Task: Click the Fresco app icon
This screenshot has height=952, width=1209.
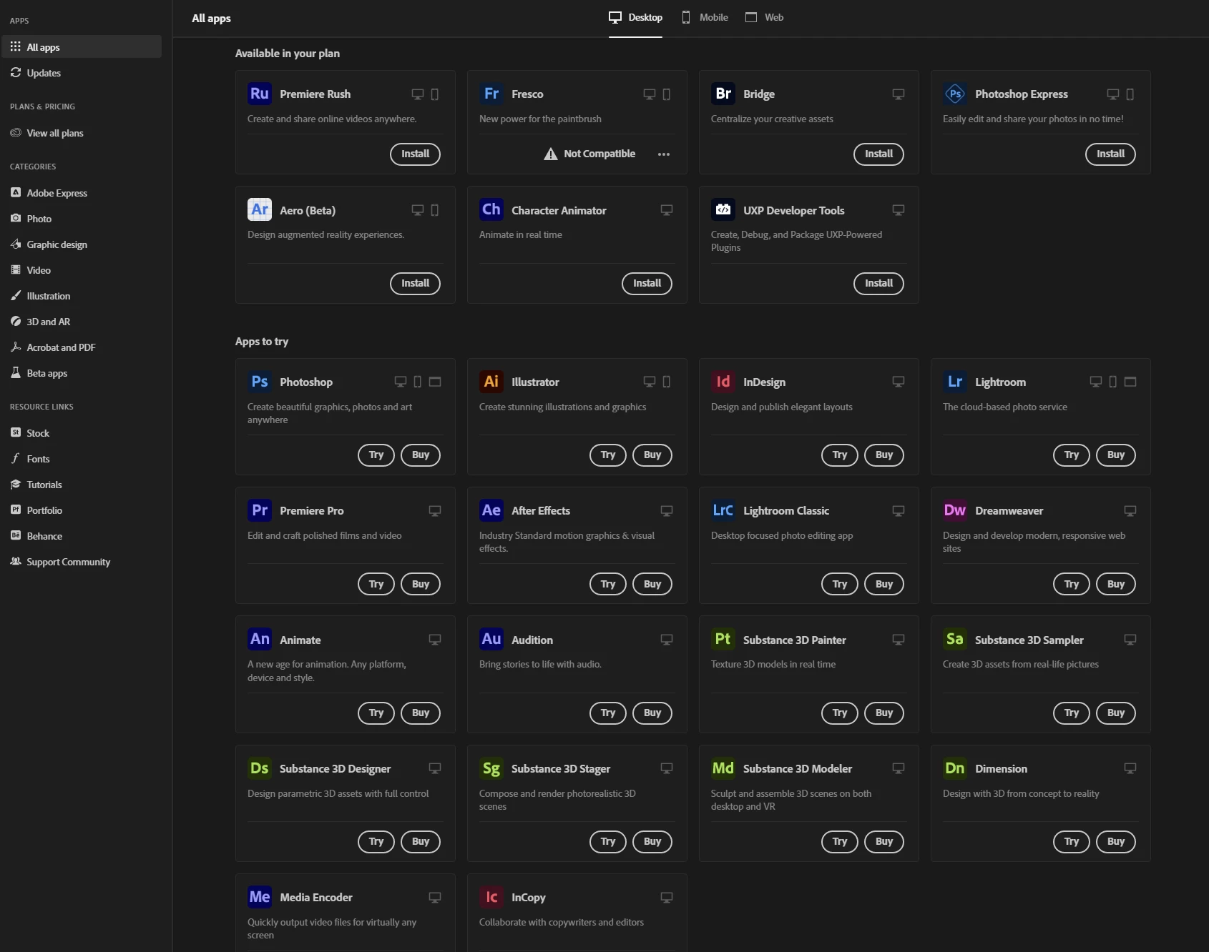Action: point(491,94)
